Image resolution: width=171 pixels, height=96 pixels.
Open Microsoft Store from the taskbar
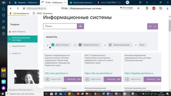point(52,94)
